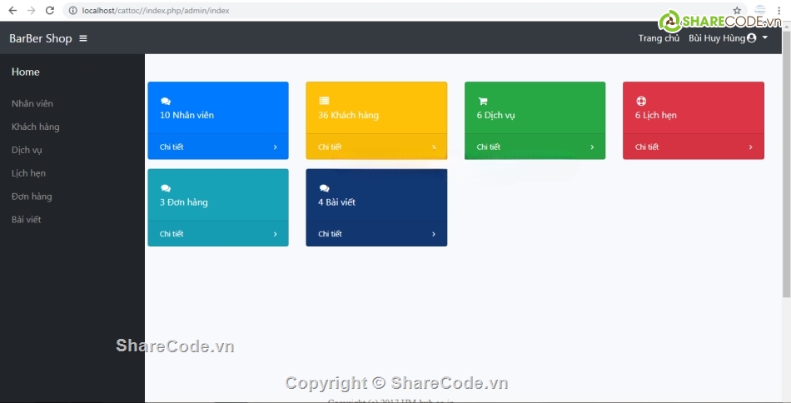This screenshot has height=403, width=791.
Task: Click the Trang chủ link in top bar
Action: pos(659,37)
